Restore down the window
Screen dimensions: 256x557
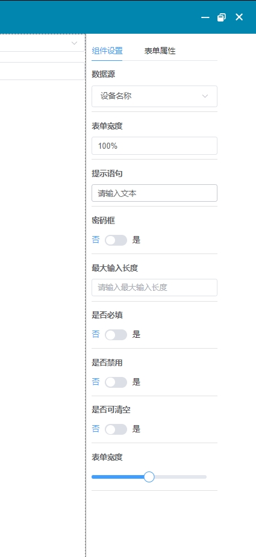(222, 17)
